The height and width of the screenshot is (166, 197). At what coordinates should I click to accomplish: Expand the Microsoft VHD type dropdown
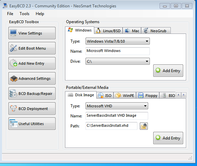pyautogui.click(x=117, y=106)
